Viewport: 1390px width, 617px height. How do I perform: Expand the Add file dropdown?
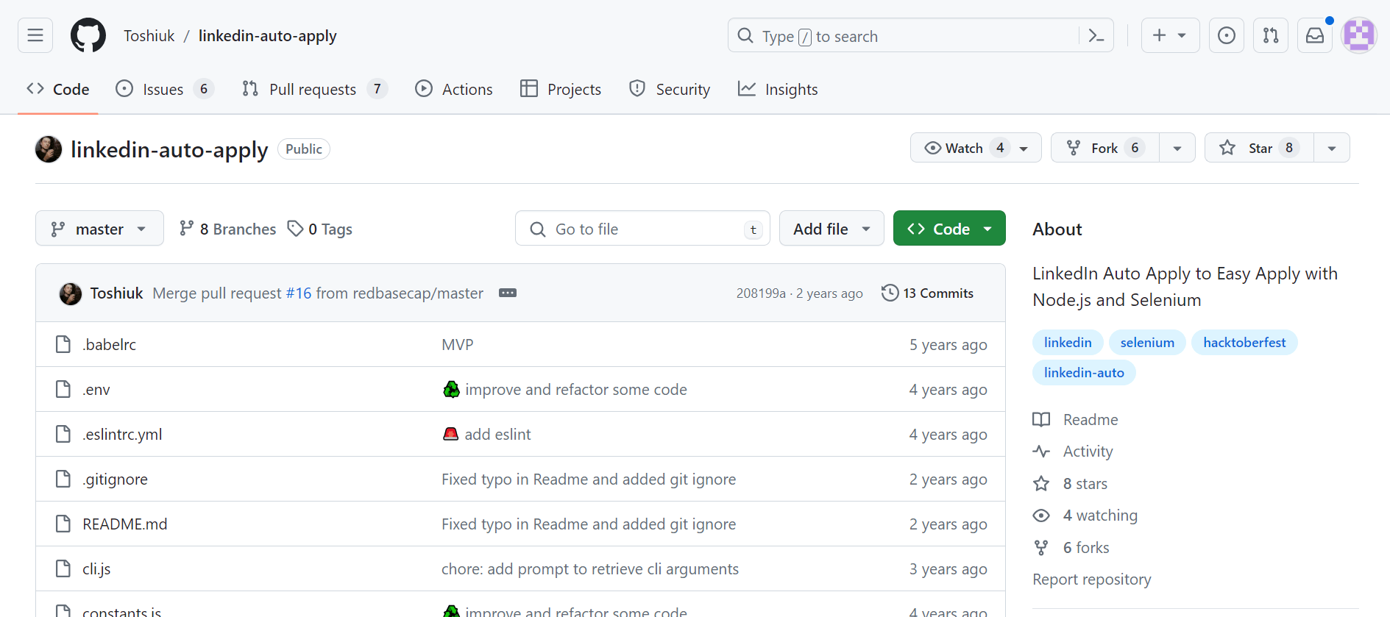(x=831, y=229)
